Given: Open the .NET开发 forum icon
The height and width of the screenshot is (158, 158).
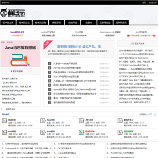Looking at the screenshot, I should [x=82, y=121].
